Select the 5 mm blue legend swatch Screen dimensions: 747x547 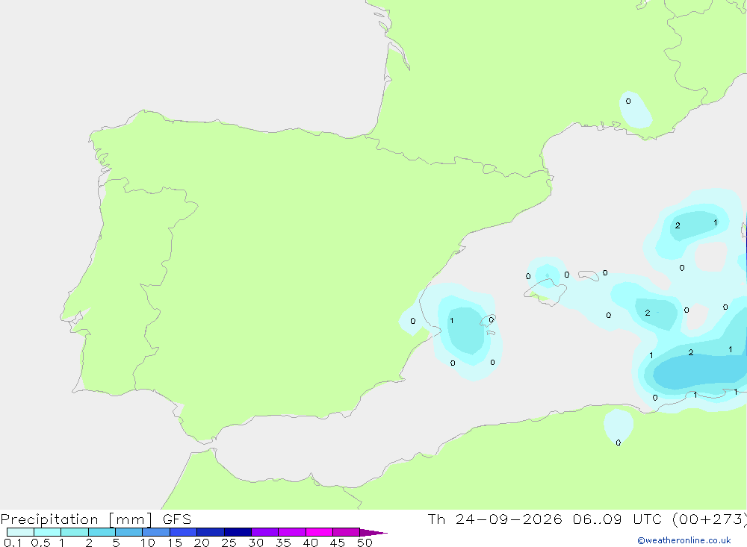tap(128, 532)
